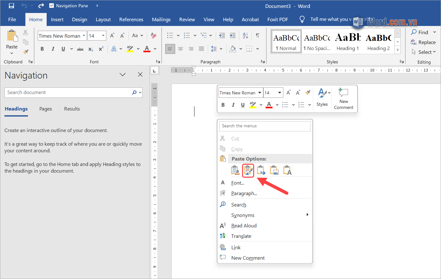Apply strikethrough formatting from ribbon
Image resolution: width=441 pixels, height=279 pixels.
point(80,49)
